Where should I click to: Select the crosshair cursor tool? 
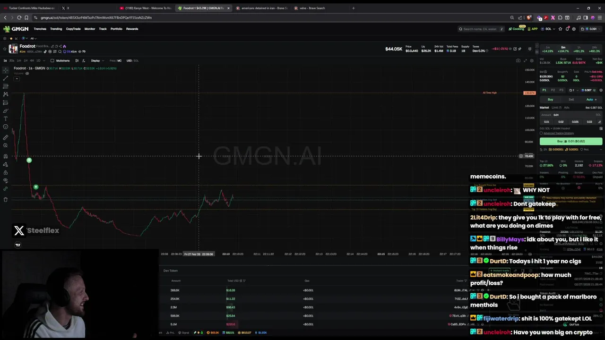coord(6,70)
